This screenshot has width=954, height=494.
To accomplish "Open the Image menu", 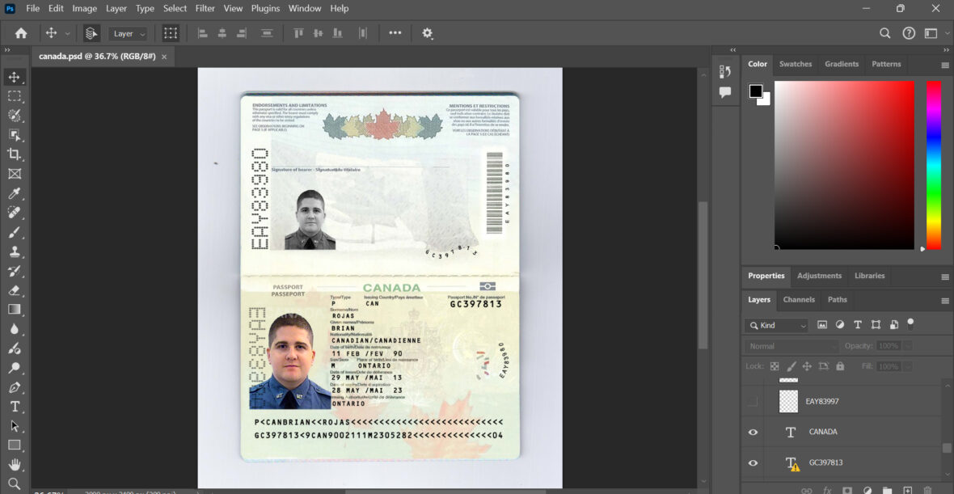I will point(85,9).
